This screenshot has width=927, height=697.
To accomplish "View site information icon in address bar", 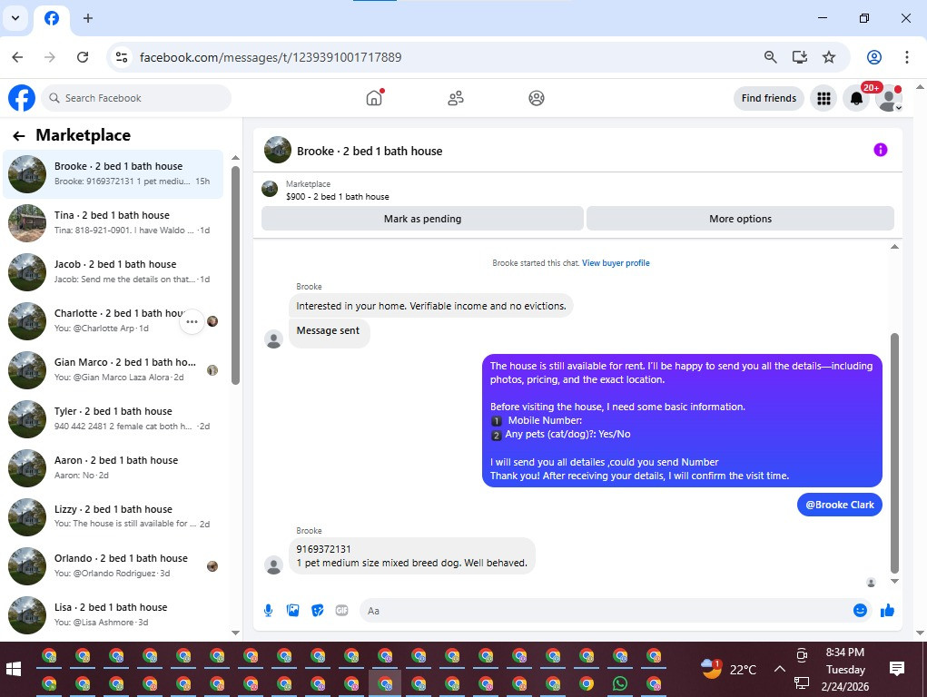I will click(122, 57).
